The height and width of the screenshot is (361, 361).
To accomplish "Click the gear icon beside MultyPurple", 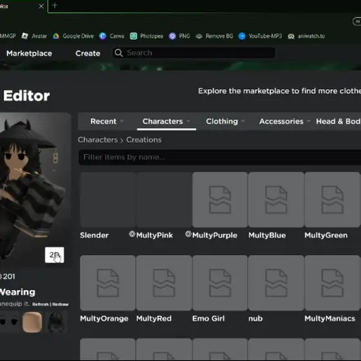I will click(188, 234).
